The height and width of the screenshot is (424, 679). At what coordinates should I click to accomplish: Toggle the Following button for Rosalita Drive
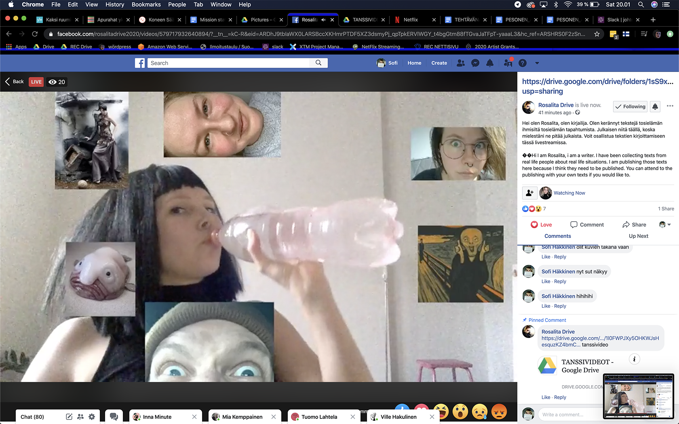coord(630,107)
